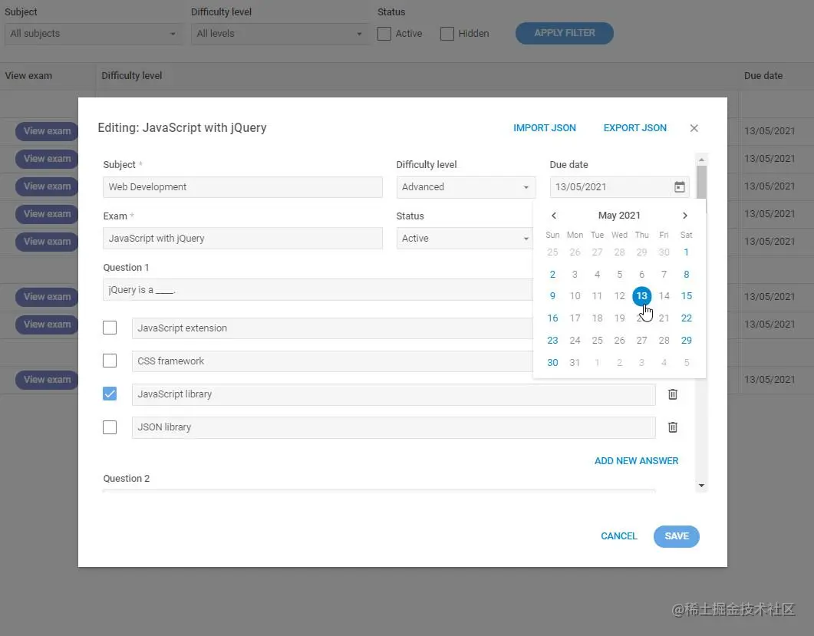Check the JavaScript extension answer checkbox
The width and height of the screenshot is (814, 636).
(110, 328)
